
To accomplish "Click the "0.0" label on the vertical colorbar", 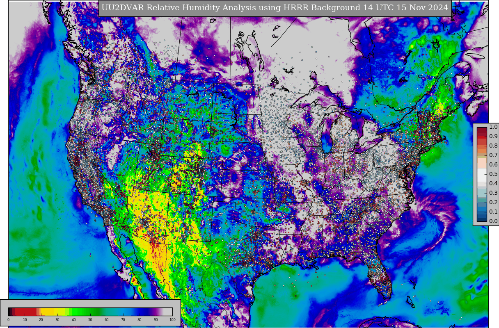I will [493, 221].
